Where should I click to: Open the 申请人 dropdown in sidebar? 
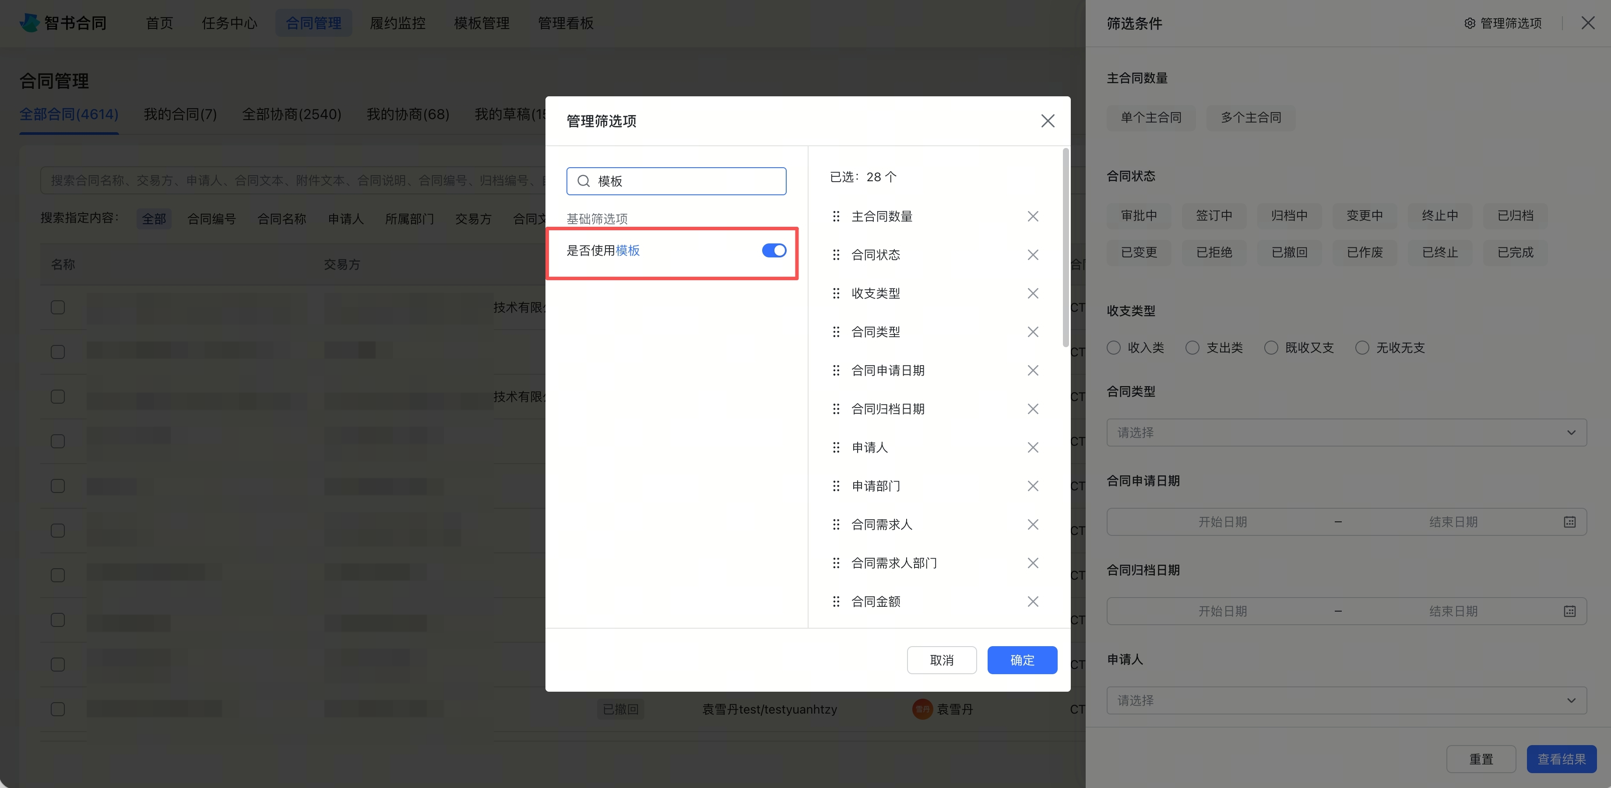[x=1347, y=700]
